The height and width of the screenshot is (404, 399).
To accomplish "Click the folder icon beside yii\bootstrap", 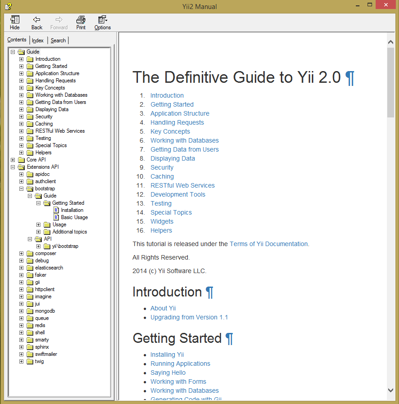I will [x=47, y=247].
